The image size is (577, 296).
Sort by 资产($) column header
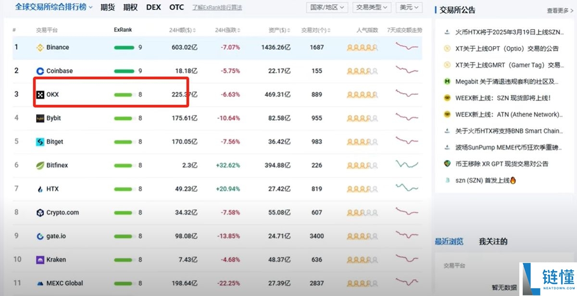pyautogui.click(x=279, y=30)
